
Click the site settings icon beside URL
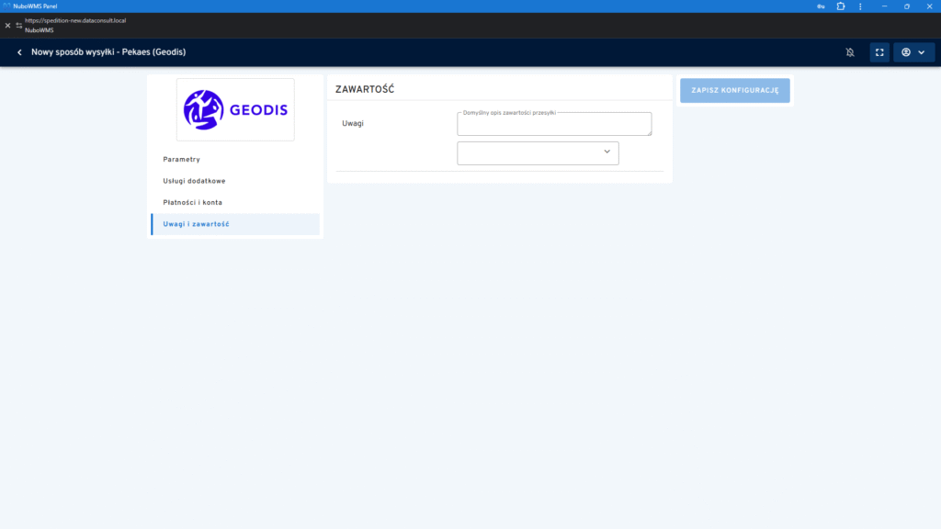(18, 25)
